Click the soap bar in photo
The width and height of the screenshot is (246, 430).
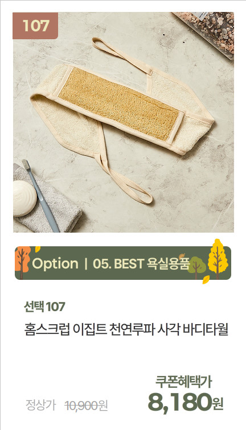(24, 199)
